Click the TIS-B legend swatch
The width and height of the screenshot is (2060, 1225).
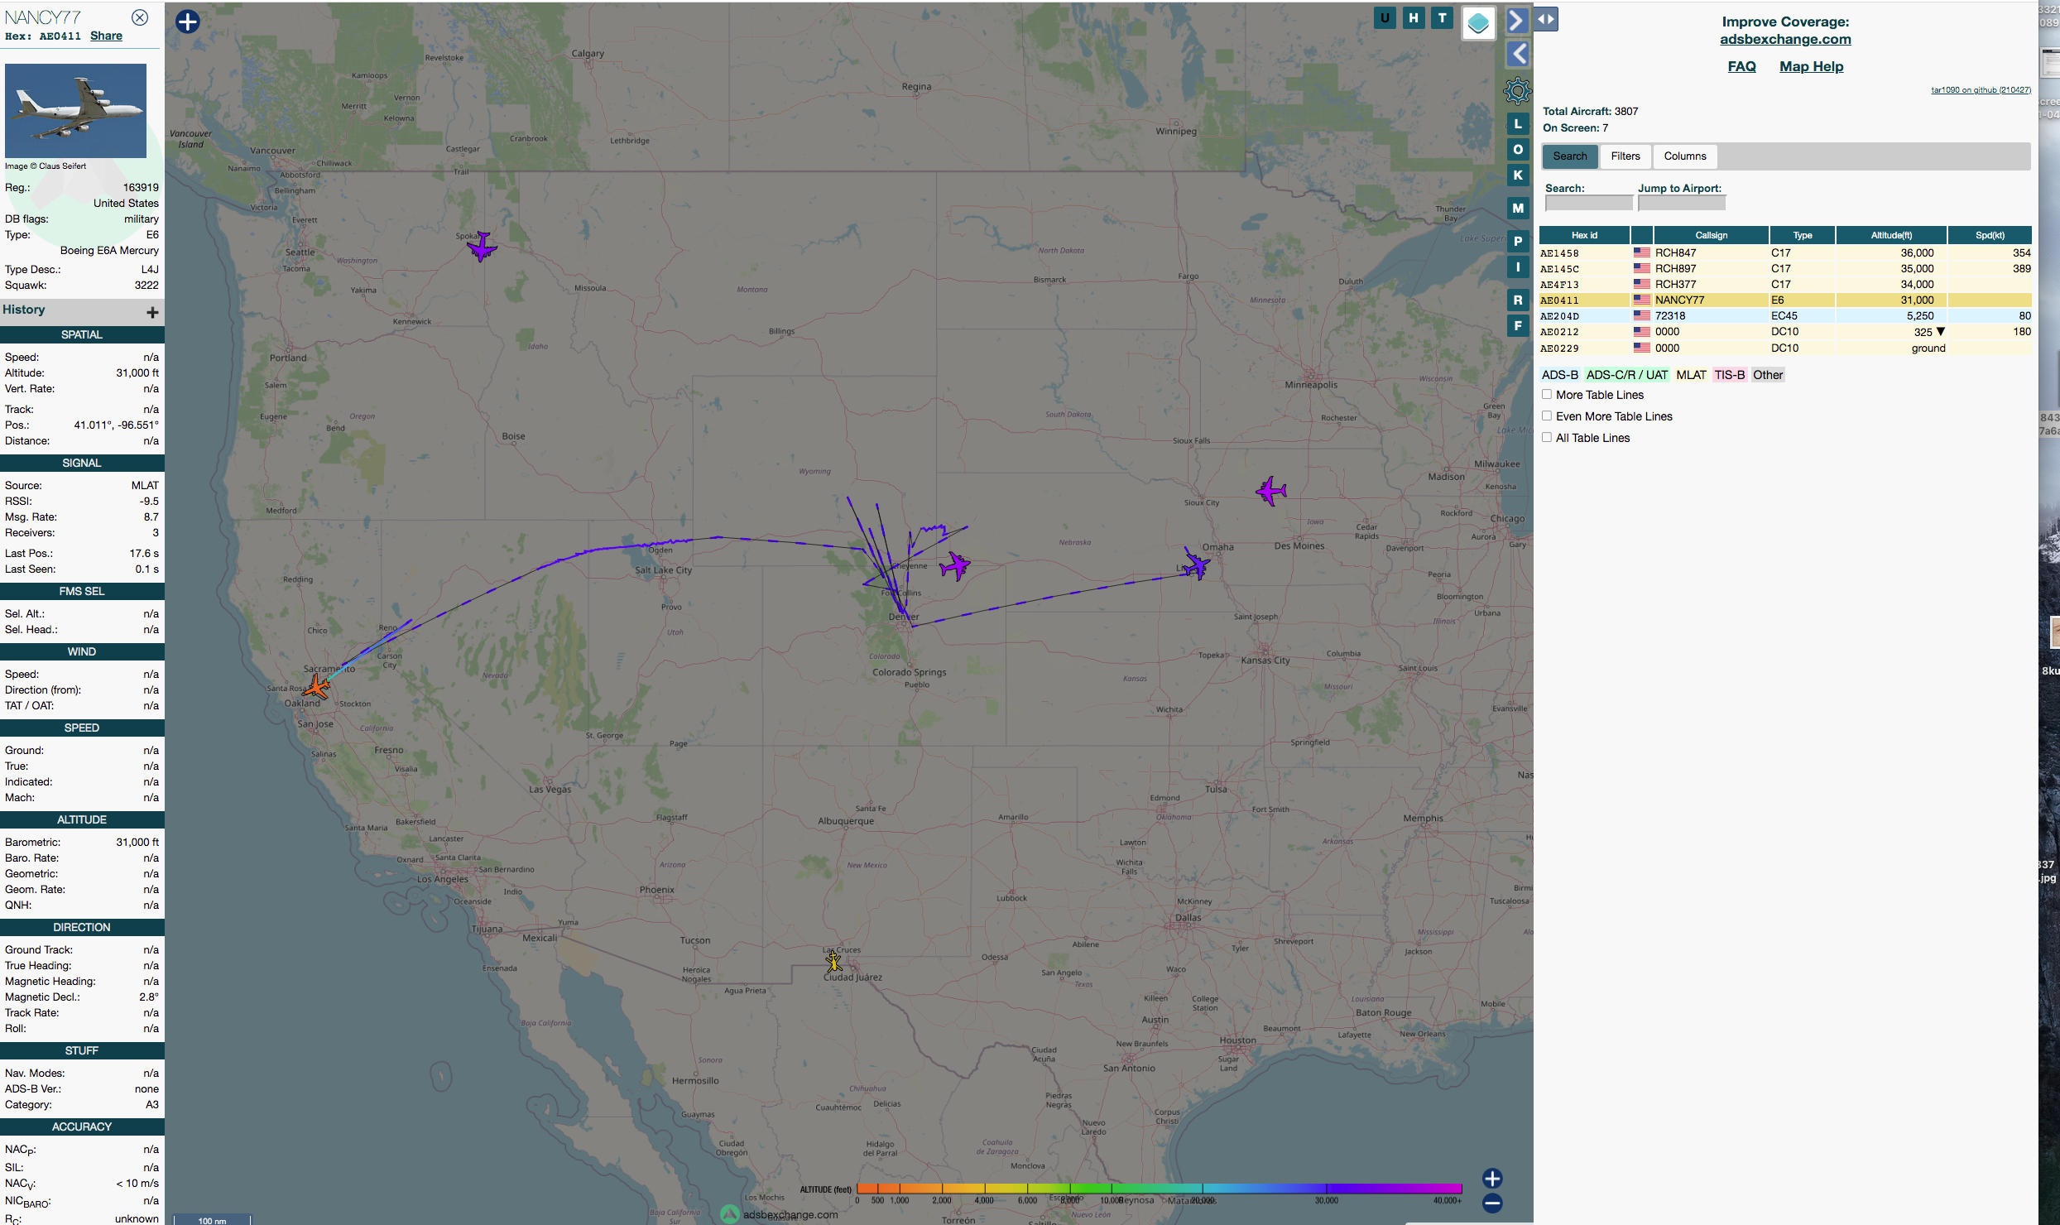1729,375
